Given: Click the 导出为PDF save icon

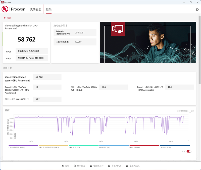Looking at the screenshot, I should pos(109,166).
